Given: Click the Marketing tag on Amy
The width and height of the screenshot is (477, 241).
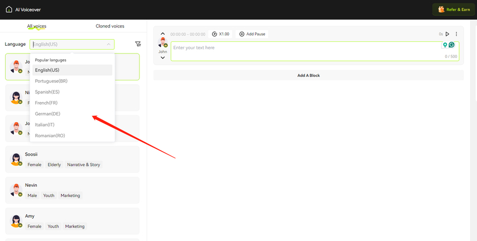Looking at the screenshot, I should point(75,226).
